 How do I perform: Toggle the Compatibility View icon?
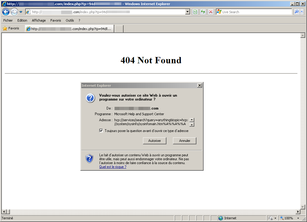click(x=195, y=12)
